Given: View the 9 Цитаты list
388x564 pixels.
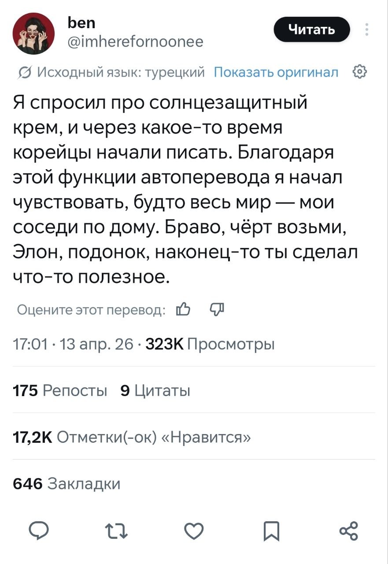Looking at the screenshot, I should (155, 390).
